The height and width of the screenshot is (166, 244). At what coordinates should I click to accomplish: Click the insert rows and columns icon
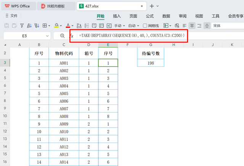[101, 25]
